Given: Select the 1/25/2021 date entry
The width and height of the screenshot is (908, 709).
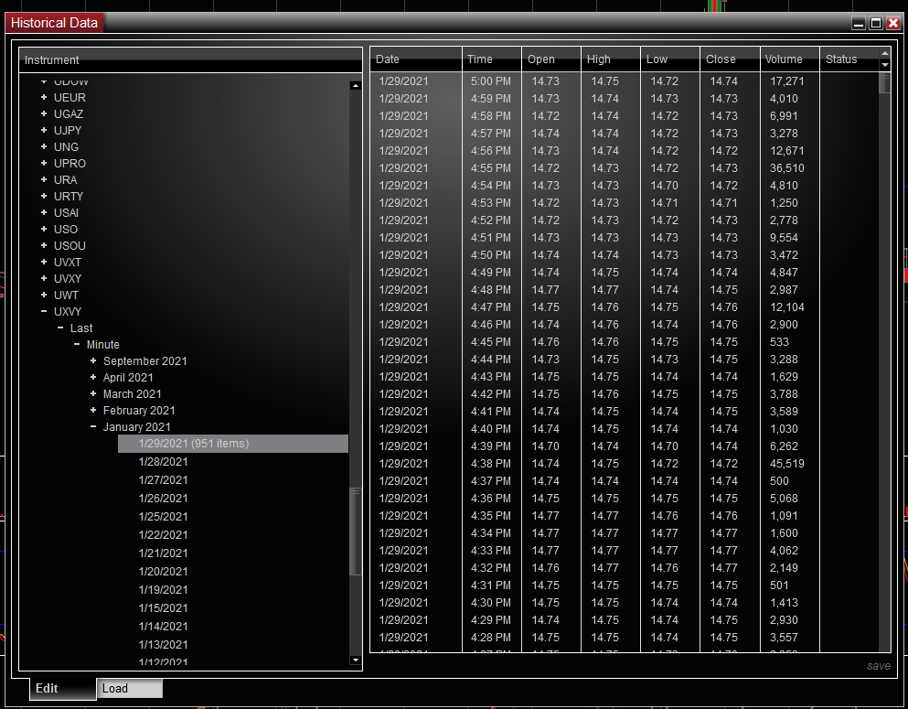Looking at the screenshot, I should click(x=164, y=517).
